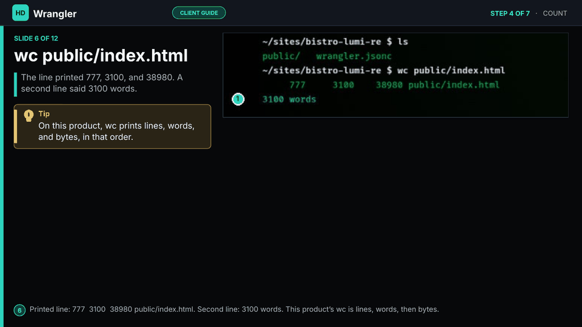Click the tip text about lines, words, bytes
This screenshot has width=582, height=327.
point(116,131)
